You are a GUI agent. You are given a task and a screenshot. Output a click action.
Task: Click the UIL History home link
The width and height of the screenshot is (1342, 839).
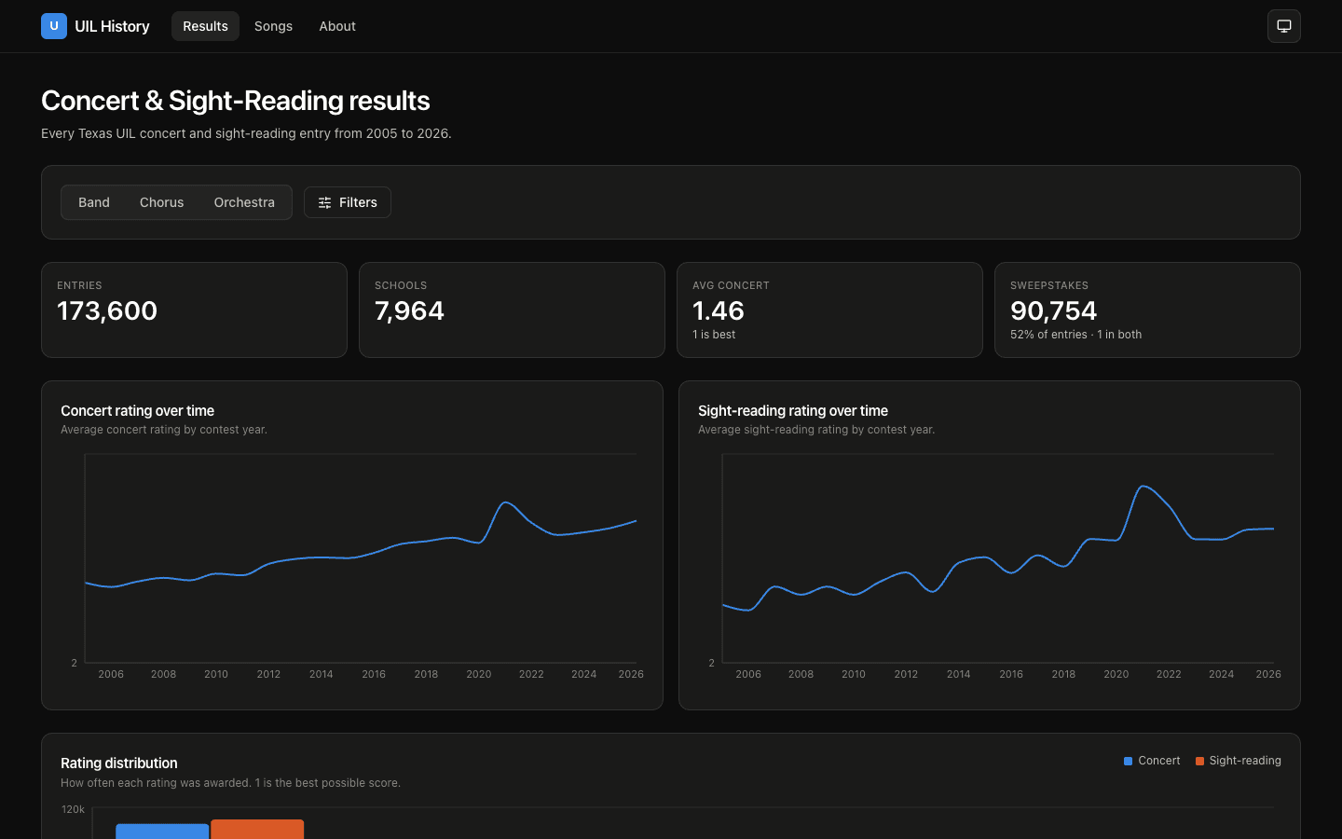click(95, 26)
